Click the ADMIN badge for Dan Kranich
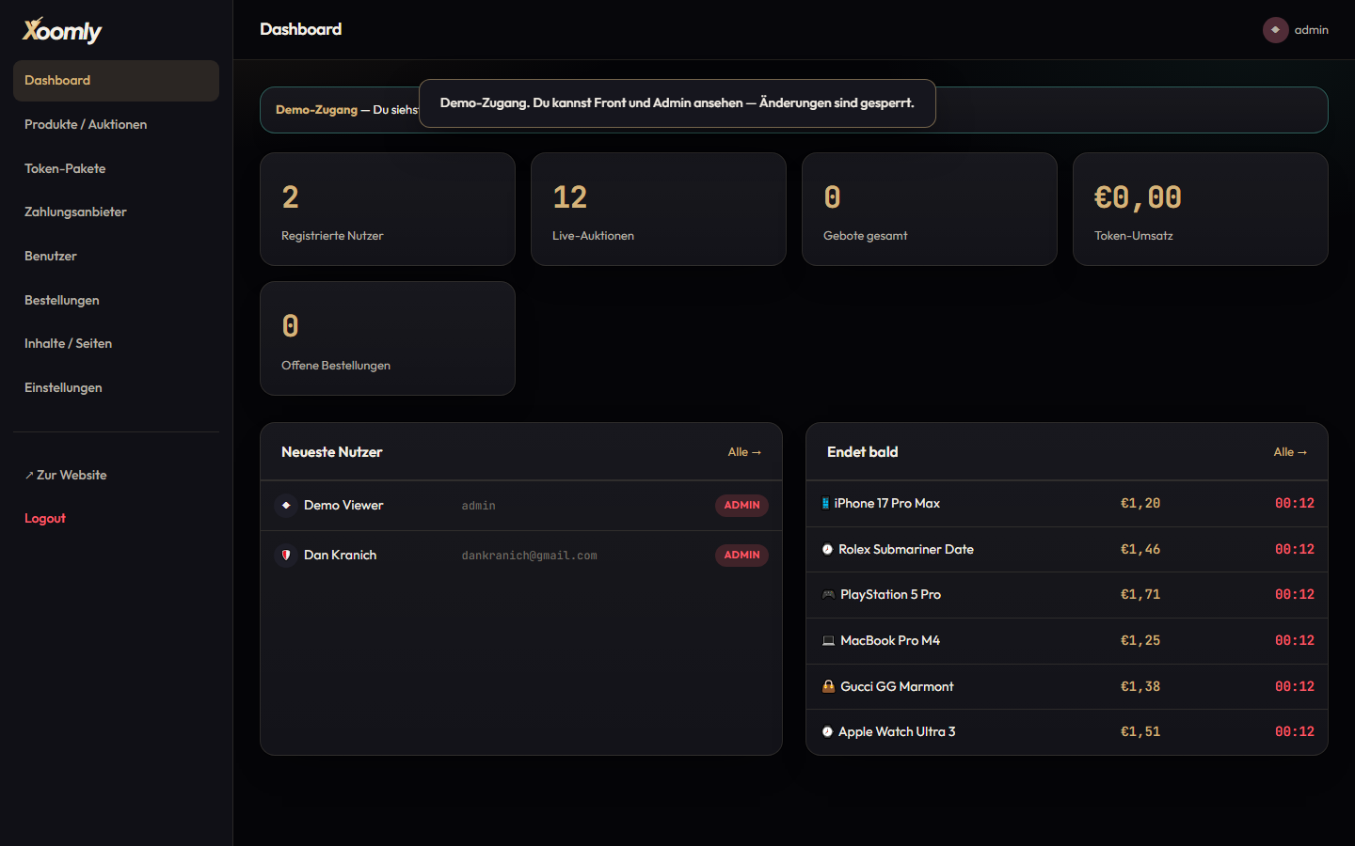Image resolution: width=1355 pixels, height=846 pixels. pyautogui.click(x=741, y=556)
